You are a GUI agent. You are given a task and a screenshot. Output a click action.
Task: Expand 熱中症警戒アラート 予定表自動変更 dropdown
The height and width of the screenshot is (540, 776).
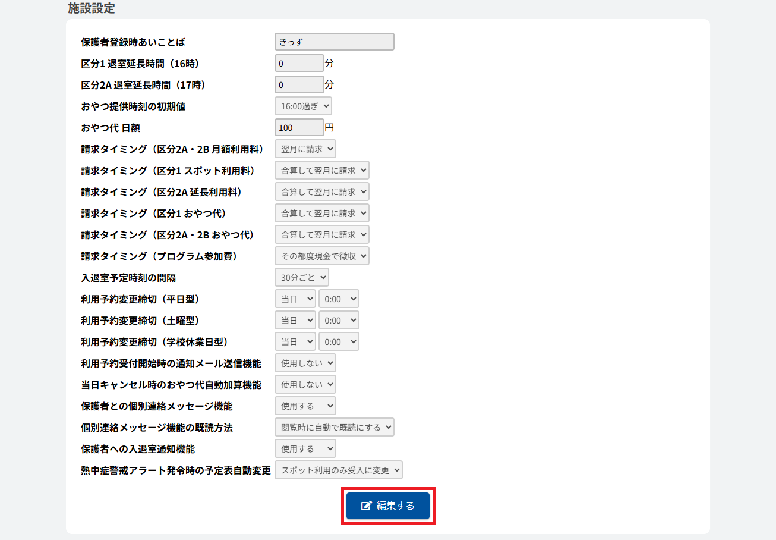click(338, 470)
